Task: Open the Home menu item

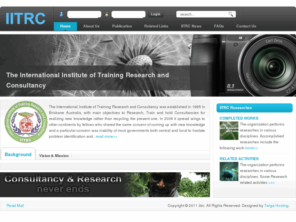Action: tap(65, 26)
